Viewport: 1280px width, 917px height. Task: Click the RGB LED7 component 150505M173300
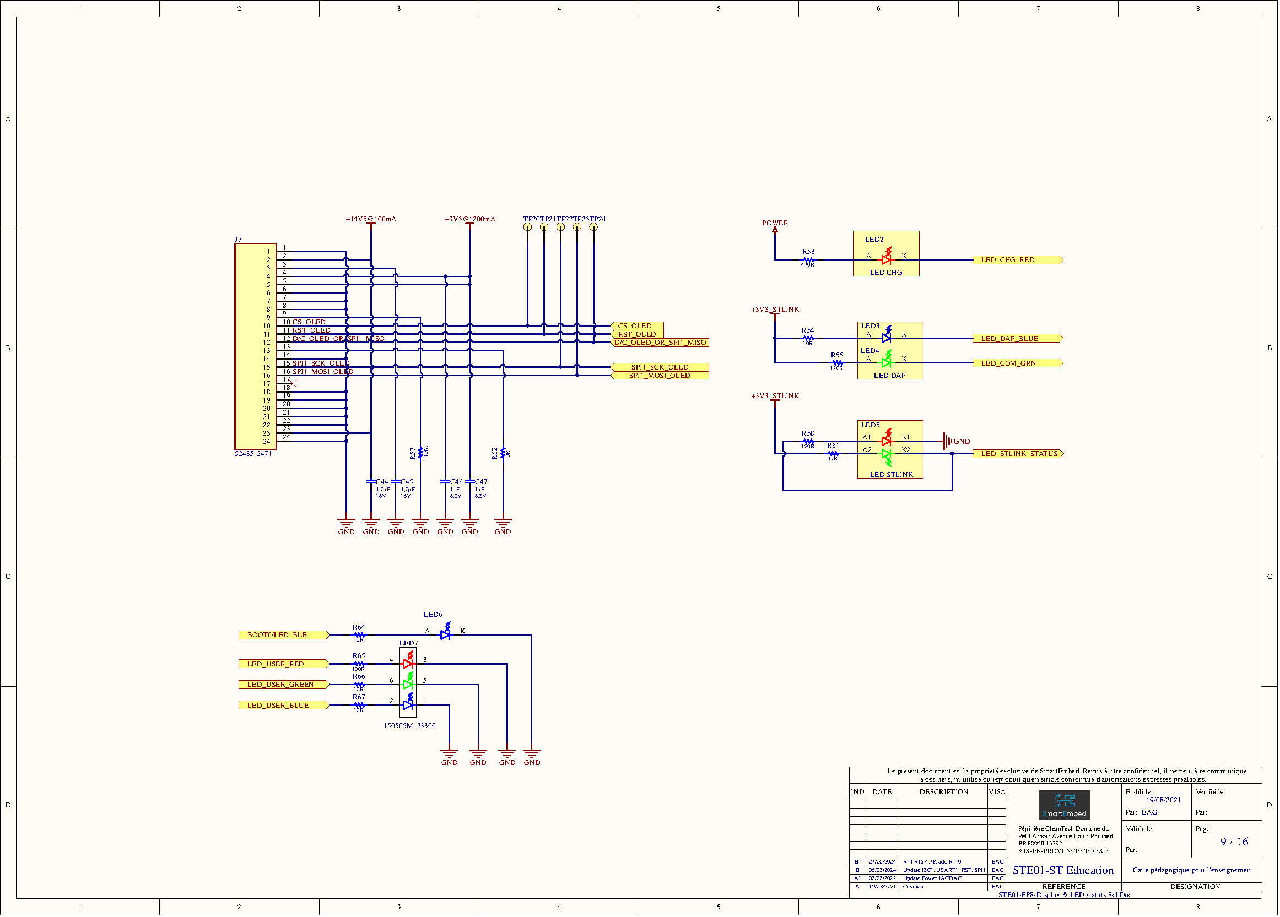point(408,684)
